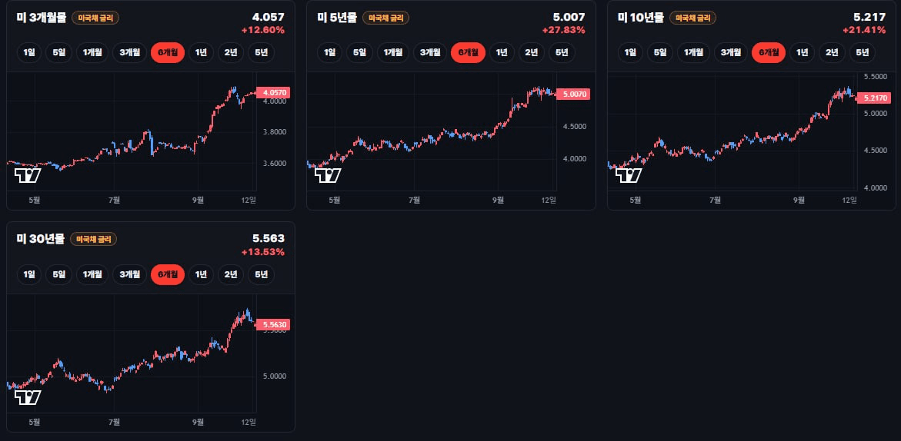Open TradingView logo on 미 3개월물 chart
The width and height of the screenshot is (901, 441).
(x=28, y=175)
